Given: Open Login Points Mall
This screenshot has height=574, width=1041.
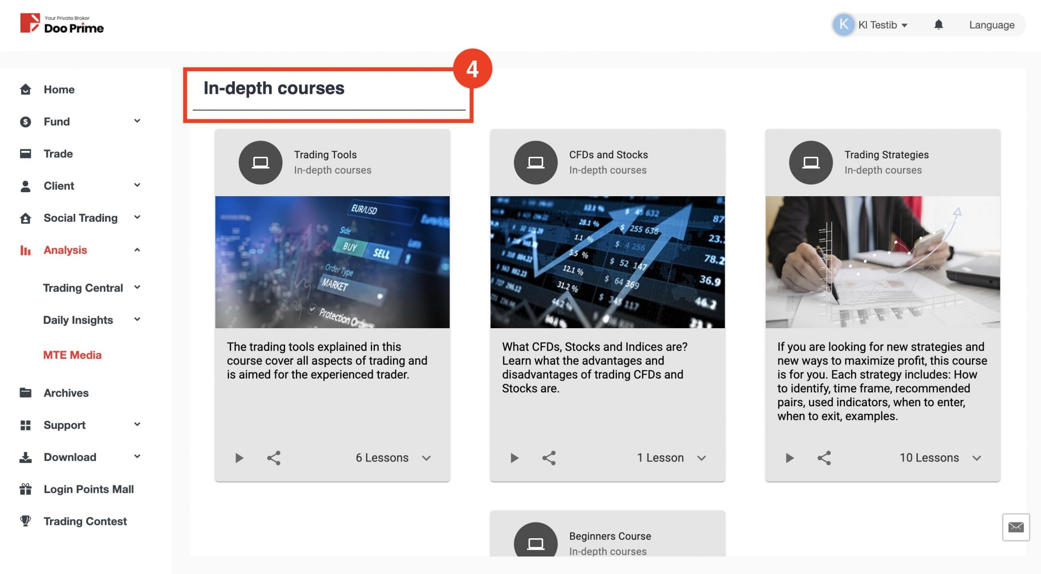Looking at the screenshot, I should 89,489.
